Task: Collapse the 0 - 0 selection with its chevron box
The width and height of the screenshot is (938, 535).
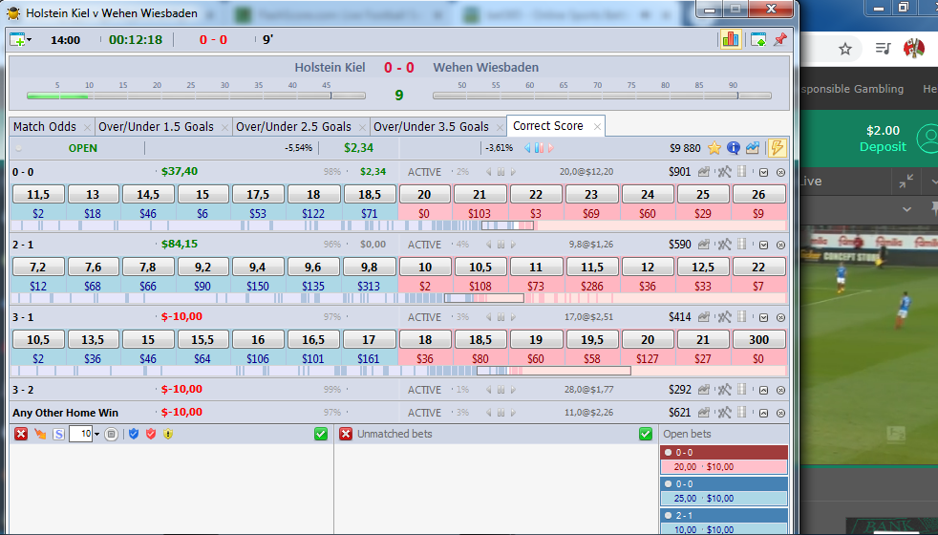Action: [763, 172]
